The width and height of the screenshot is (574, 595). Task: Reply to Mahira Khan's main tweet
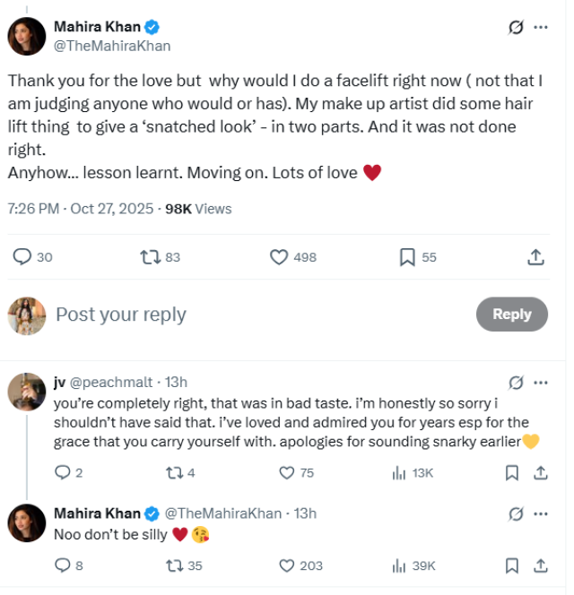click(x=22, y=257)
